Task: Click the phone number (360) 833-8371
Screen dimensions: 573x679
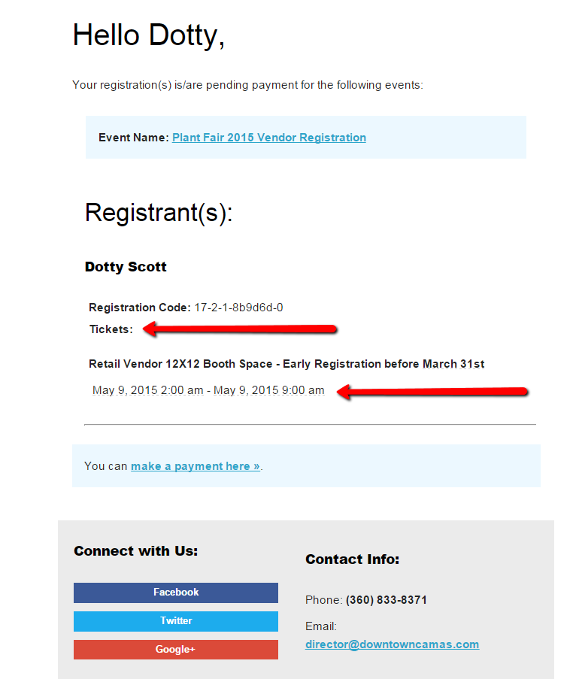Action: (x=387, y=600)
